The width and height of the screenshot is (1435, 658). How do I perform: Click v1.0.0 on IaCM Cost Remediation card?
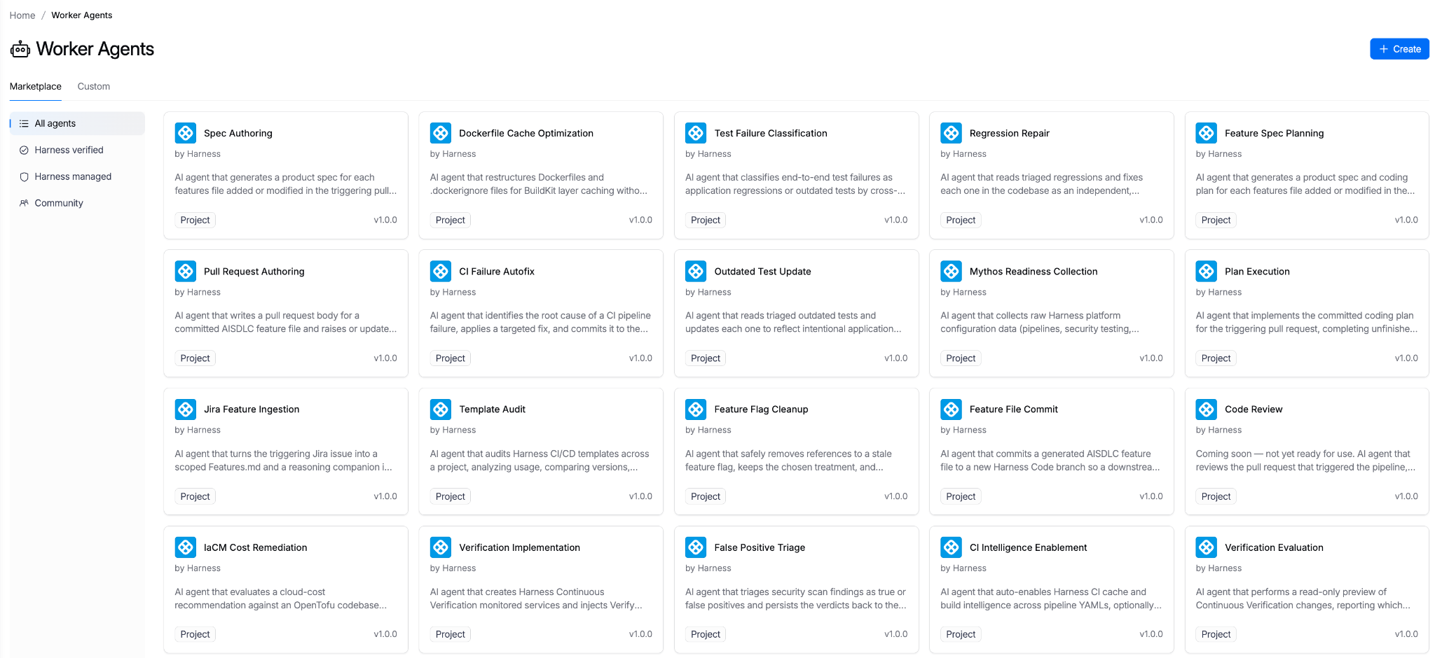coord(385,634)
